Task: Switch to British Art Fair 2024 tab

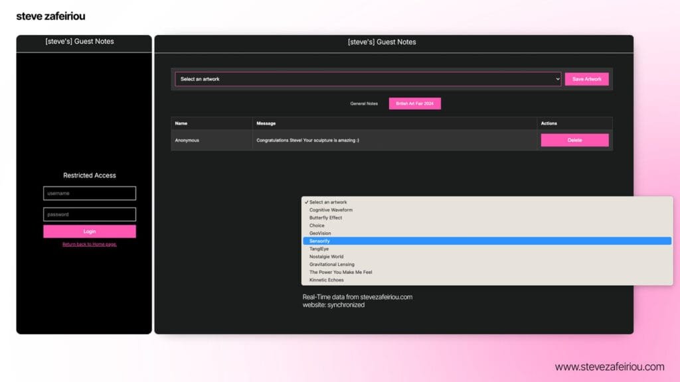Action: (414, 103)
